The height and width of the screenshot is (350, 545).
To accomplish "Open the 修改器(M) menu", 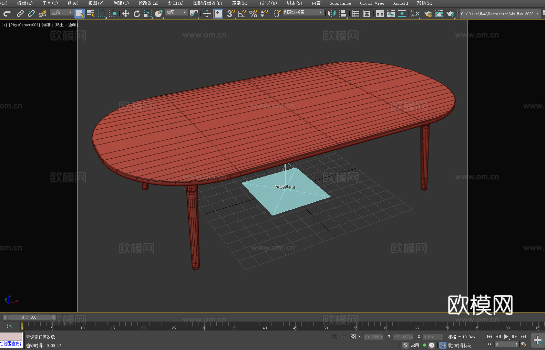I will (x=148, y=3).
